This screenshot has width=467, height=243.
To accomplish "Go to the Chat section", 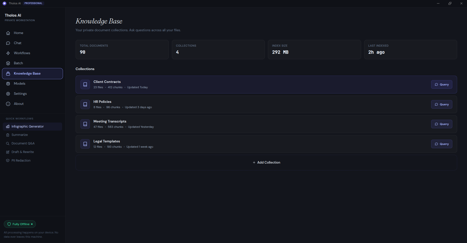I will [x=32, y=43].
